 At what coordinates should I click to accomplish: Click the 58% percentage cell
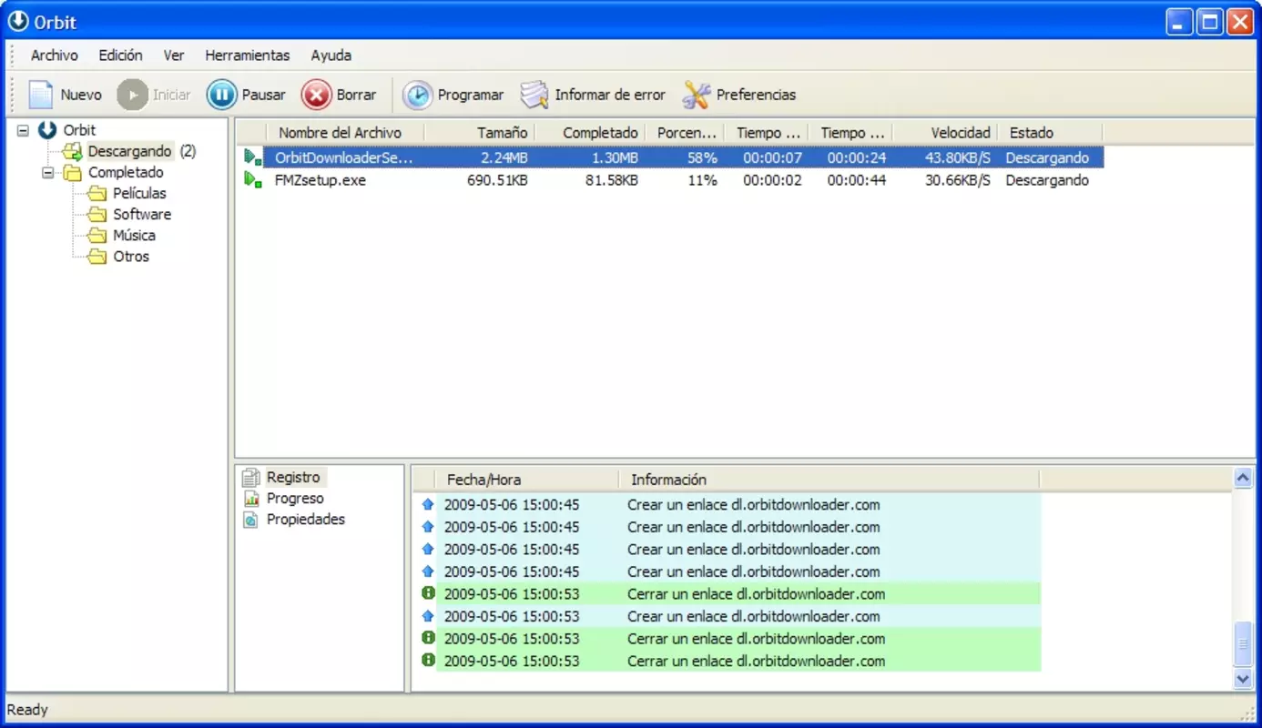(702, 158)
